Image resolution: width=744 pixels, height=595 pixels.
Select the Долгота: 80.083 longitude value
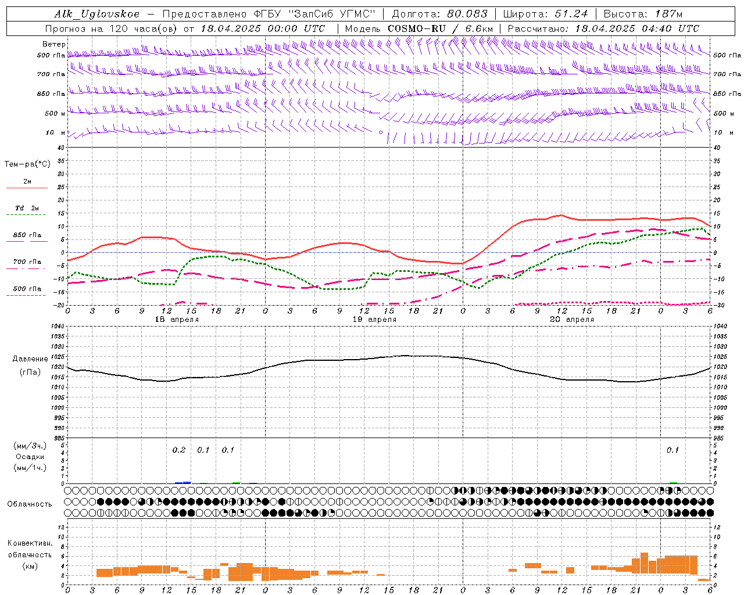pos(441,14)
